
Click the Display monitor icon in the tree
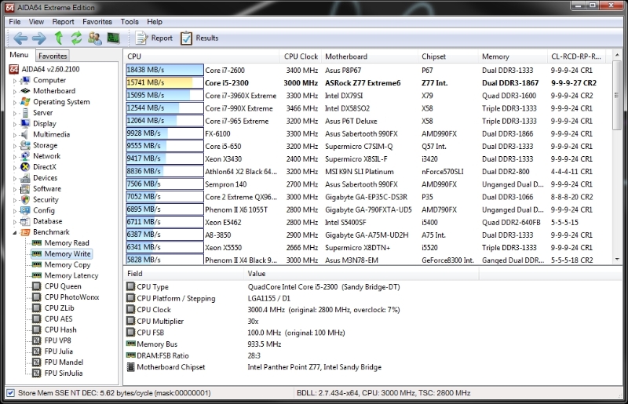(25, 123)
